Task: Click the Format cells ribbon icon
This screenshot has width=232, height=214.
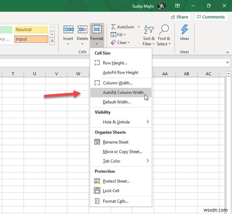Action: click(97, 29)
